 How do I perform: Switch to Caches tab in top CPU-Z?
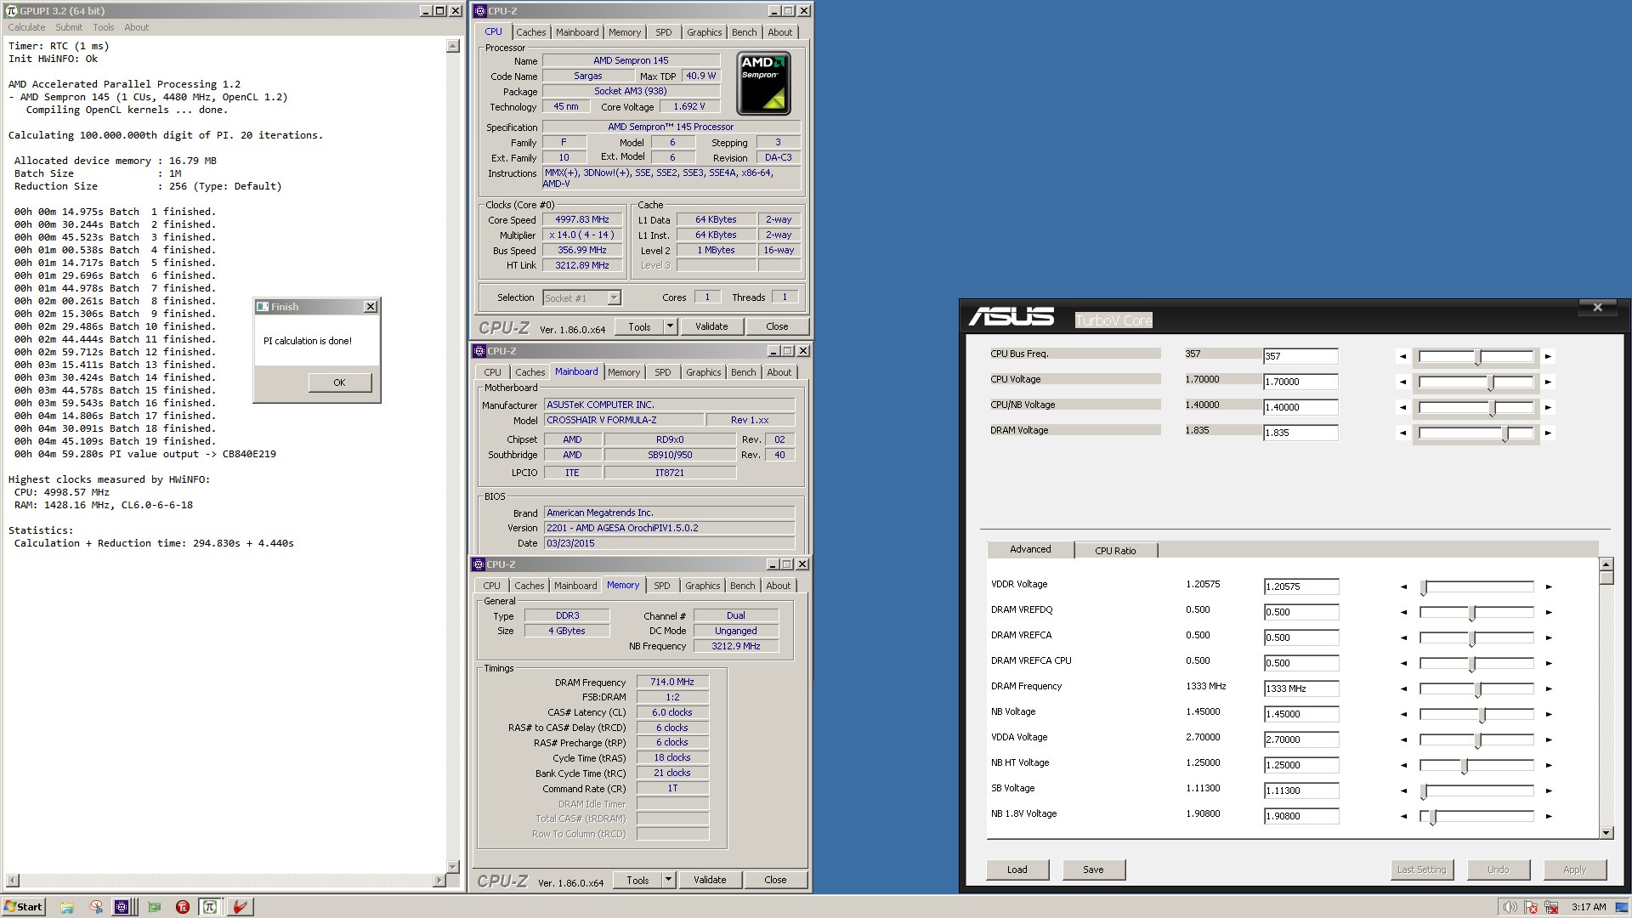pyautogui.click(x=531, y=32)
